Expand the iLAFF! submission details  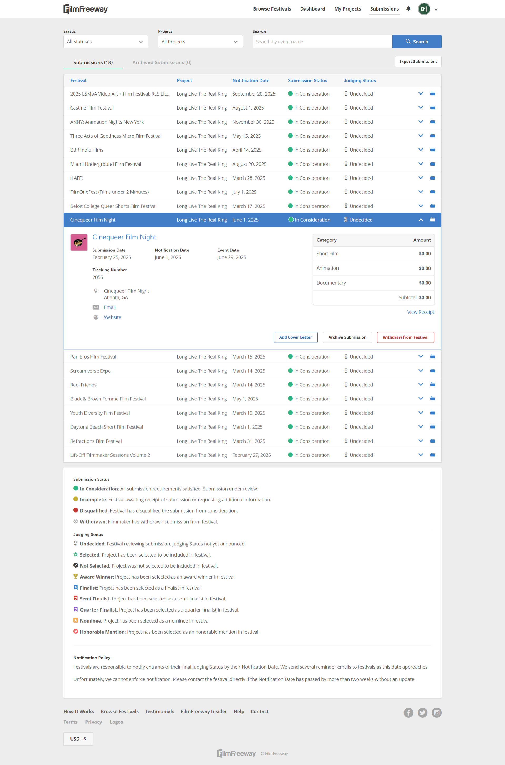point(420,178)
